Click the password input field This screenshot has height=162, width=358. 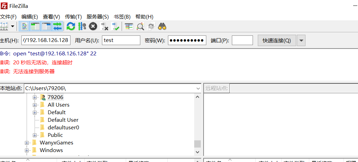pyautogui.click(x=187, y=40)
